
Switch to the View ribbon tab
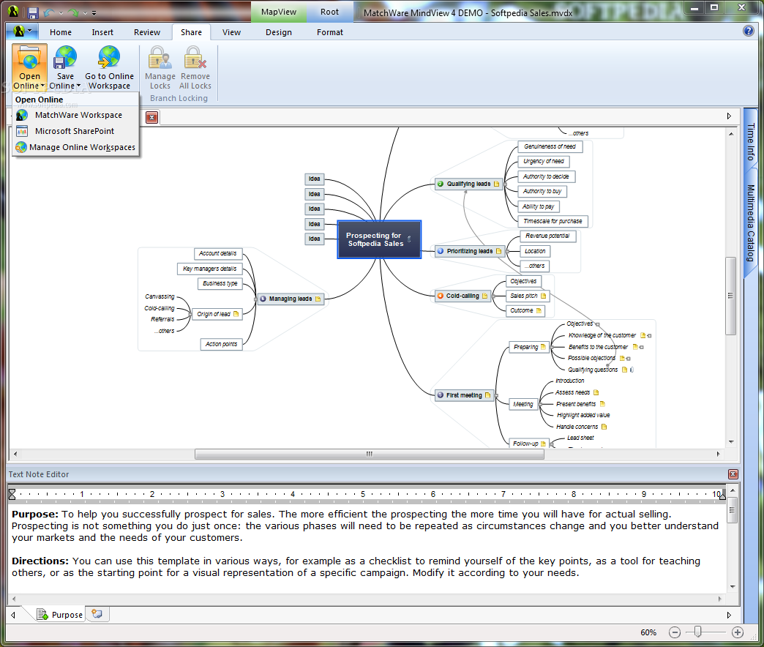point(231,32)
